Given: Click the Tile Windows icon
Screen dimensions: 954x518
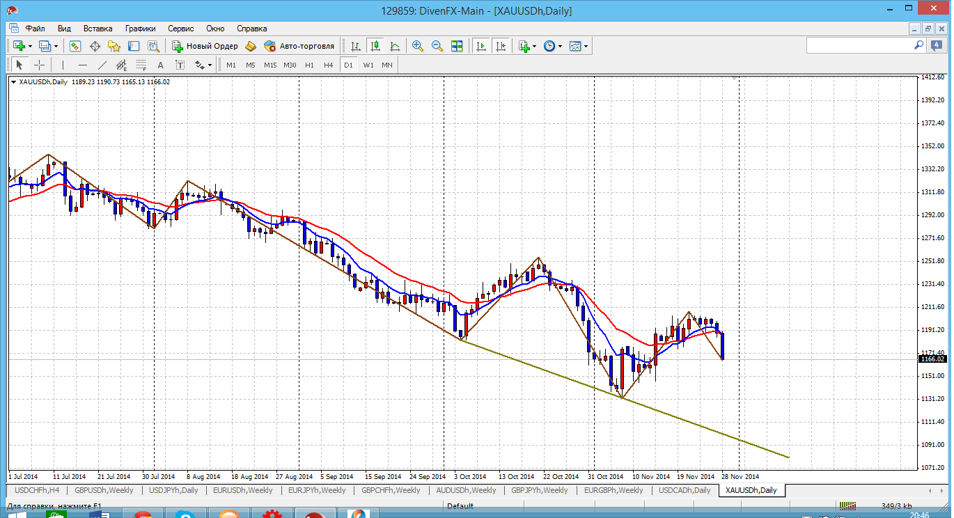Looking at the screenshot, I should [457, 46].
